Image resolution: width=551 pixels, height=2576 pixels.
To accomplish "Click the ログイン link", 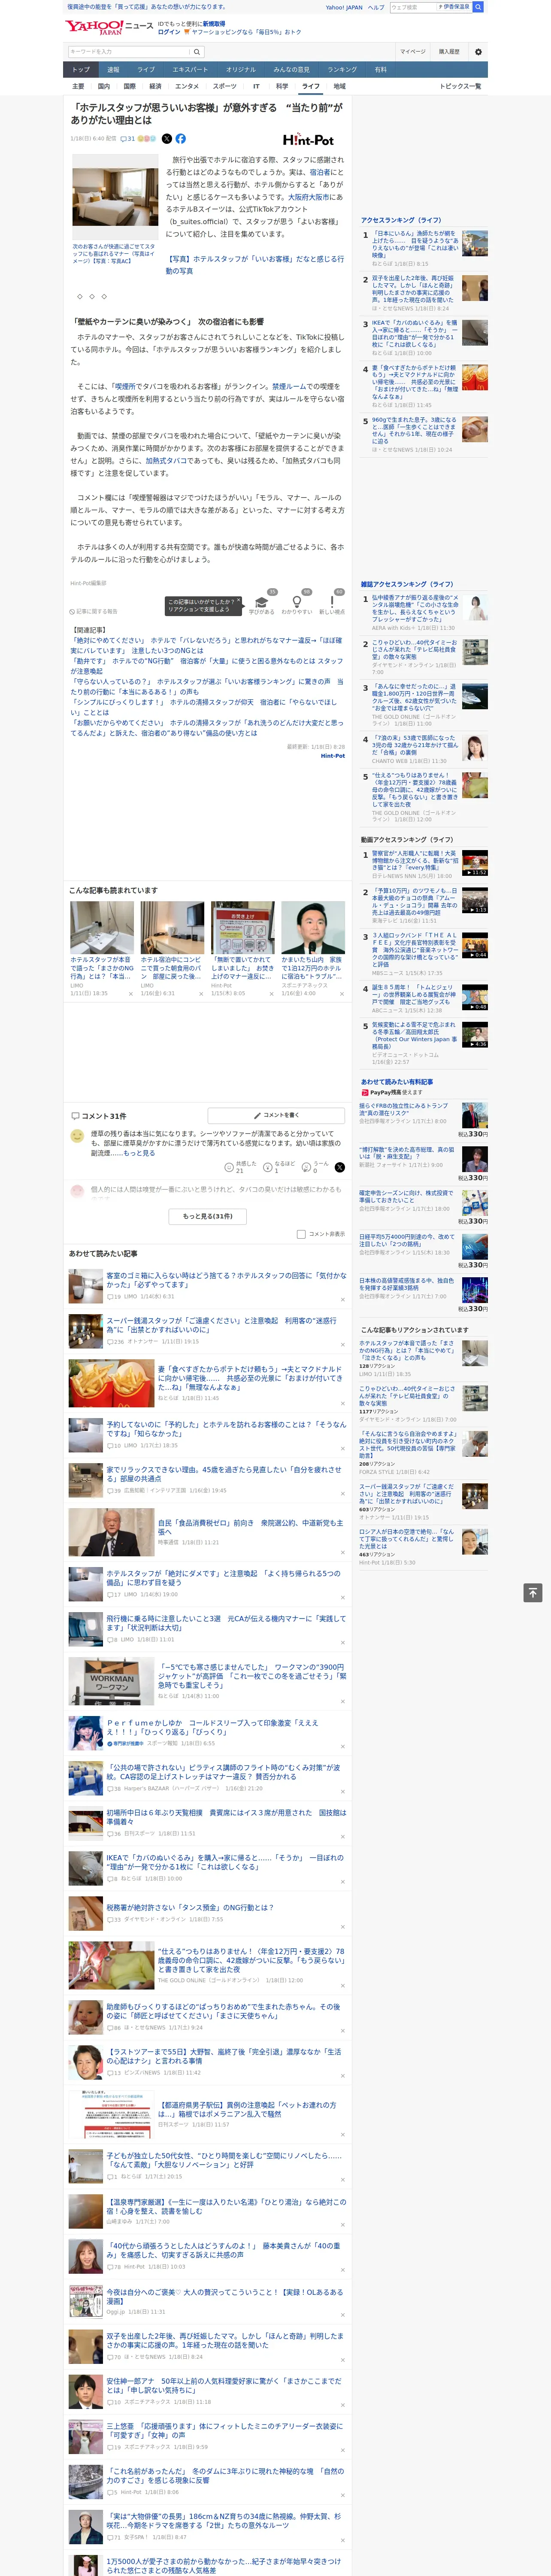I will (x=169, y=32).
